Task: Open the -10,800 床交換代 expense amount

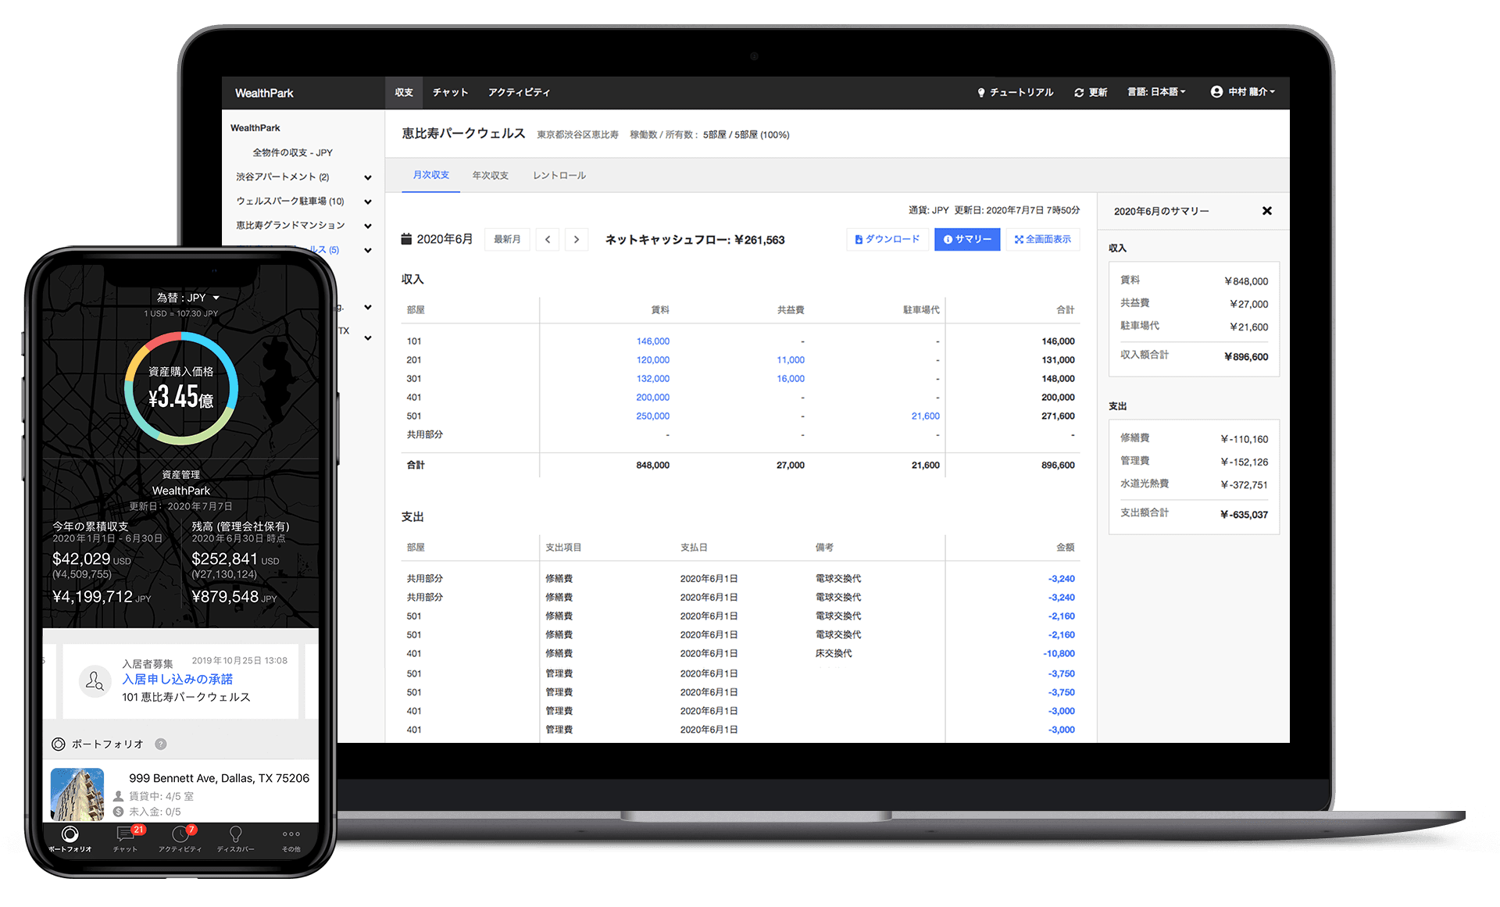Action: click(1059, 654)
